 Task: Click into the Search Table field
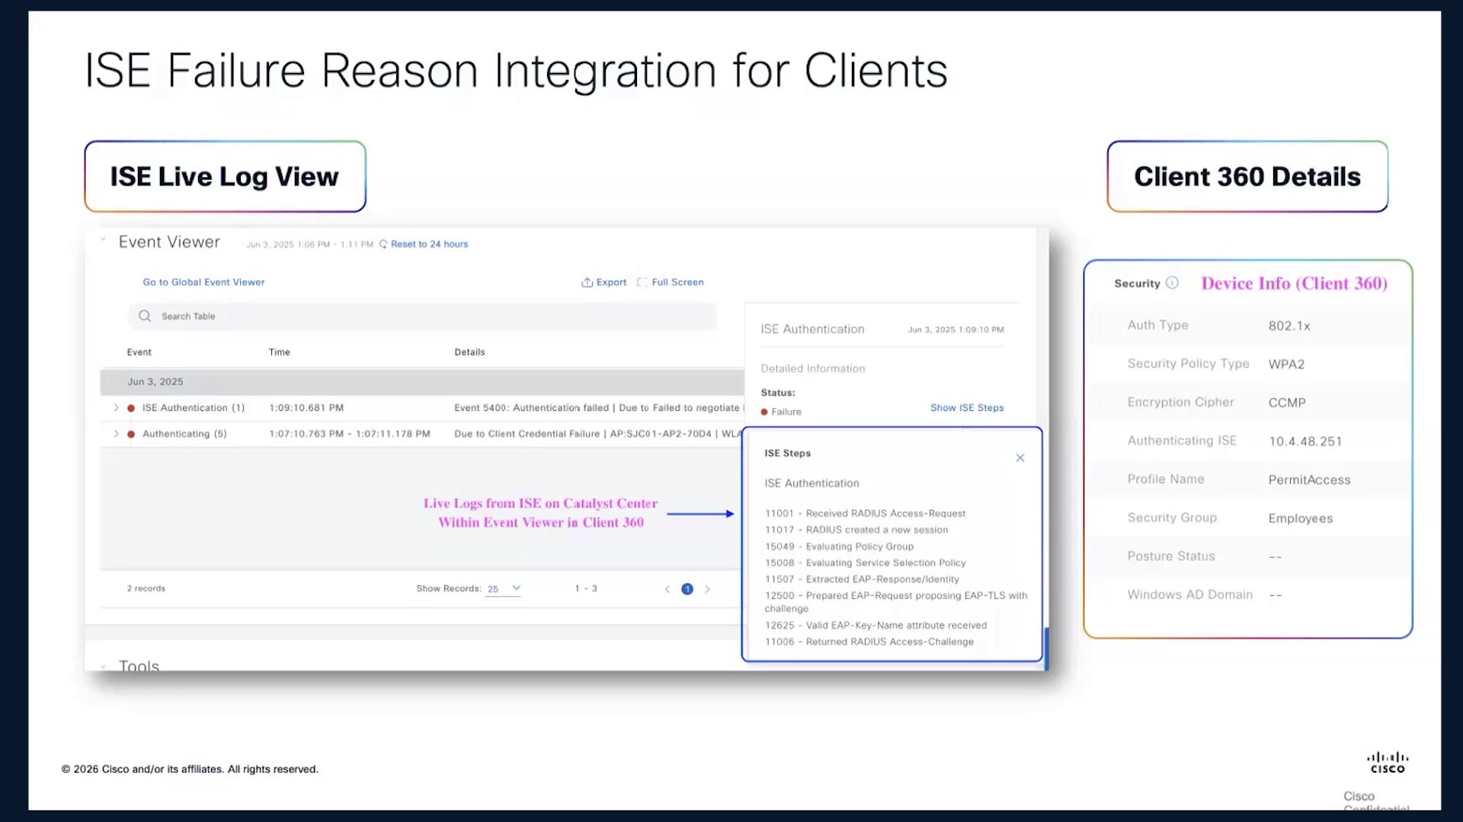coord(423,316)
